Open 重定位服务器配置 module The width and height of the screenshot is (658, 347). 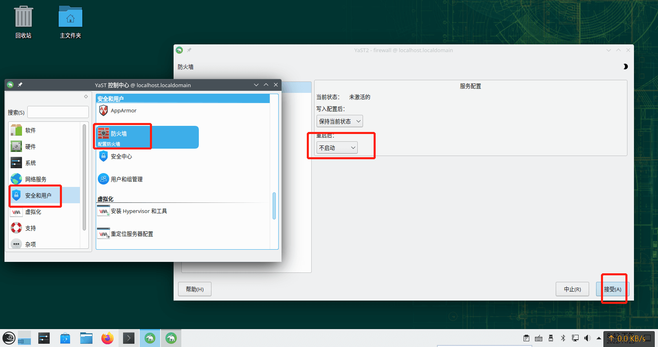pyautogui.click(x=132, y=234)
